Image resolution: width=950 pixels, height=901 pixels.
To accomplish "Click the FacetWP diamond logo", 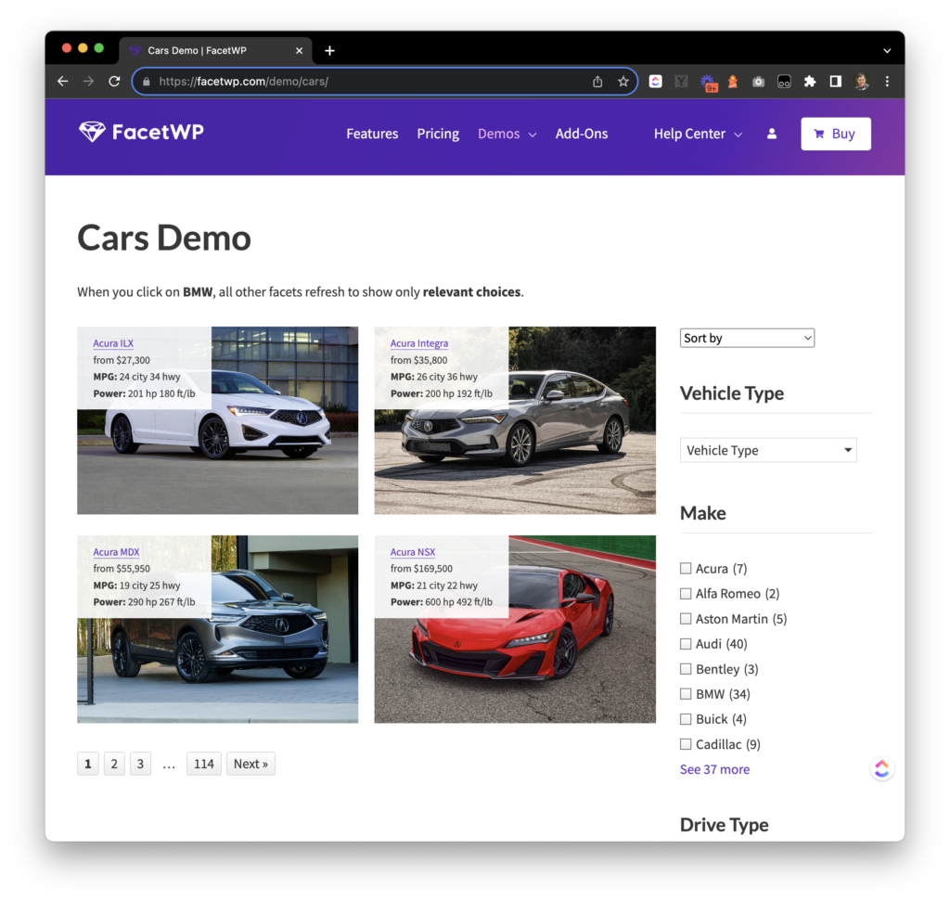I will click(92, 131).
